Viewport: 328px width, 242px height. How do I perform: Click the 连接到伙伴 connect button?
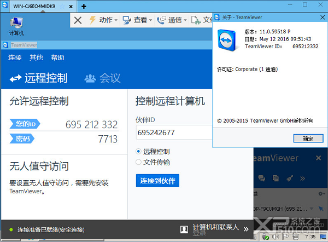pyautogui.click(x=157, y=181)
